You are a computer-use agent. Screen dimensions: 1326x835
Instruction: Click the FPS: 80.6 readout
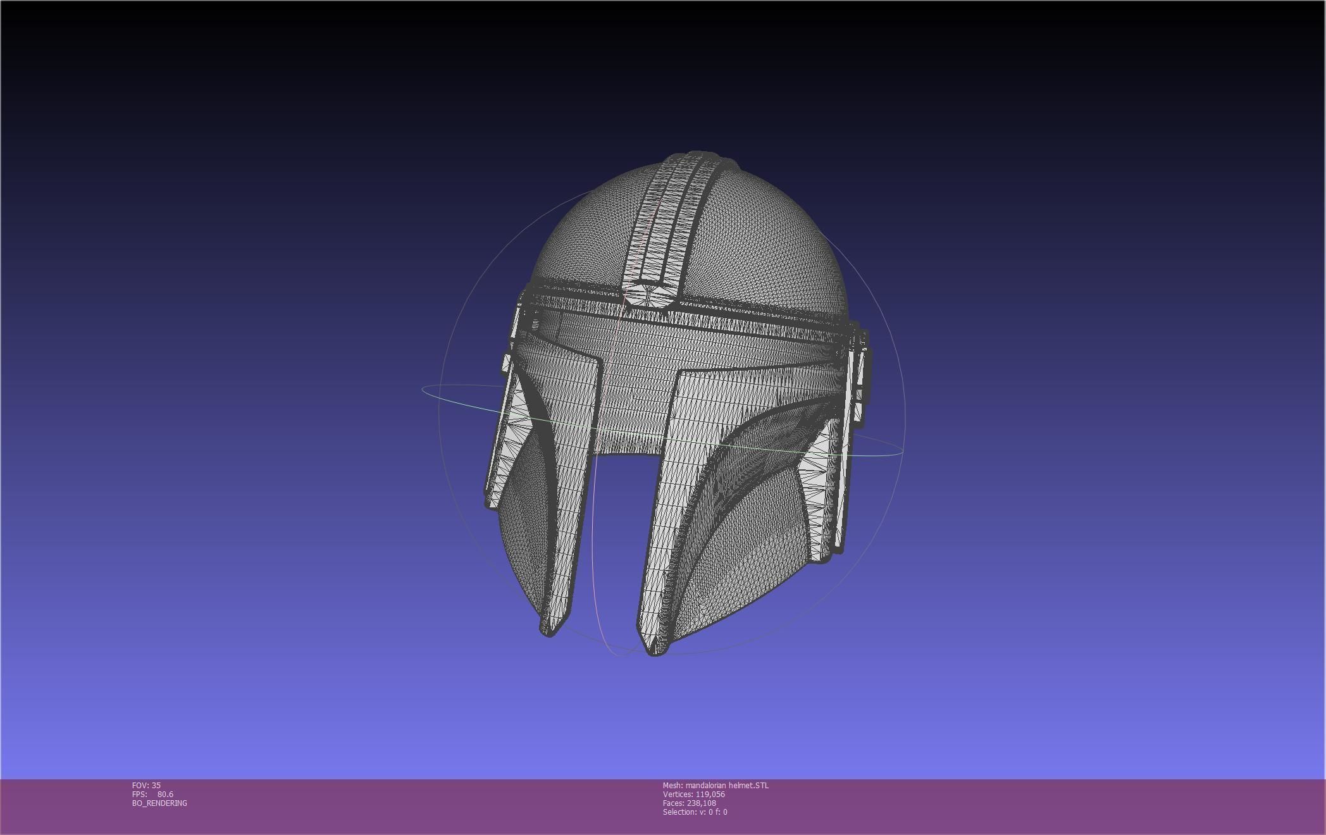152,794
